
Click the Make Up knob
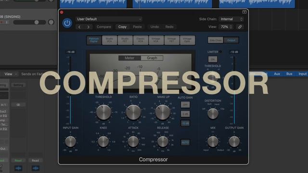163,112
